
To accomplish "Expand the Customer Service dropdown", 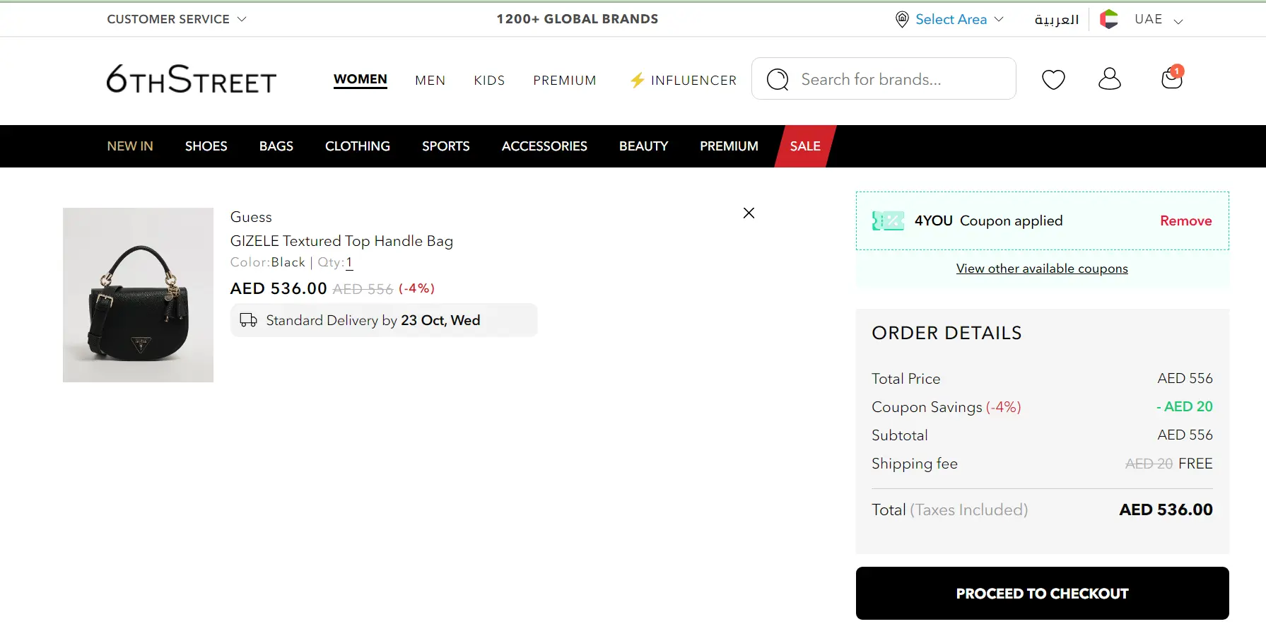I will tap(177, 19).
